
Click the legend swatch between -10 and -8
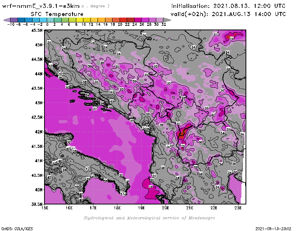pos(14,20)
